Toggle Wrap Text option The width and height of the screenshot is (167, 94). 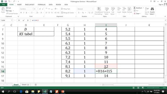(65, 9)
